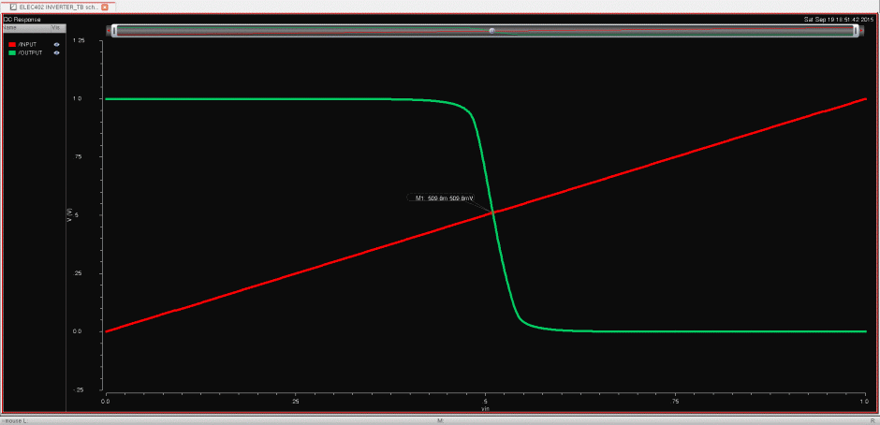The width and height of the screenshot is (880, 425).
Task: Click the vin x-axis label
Action: 486,409
